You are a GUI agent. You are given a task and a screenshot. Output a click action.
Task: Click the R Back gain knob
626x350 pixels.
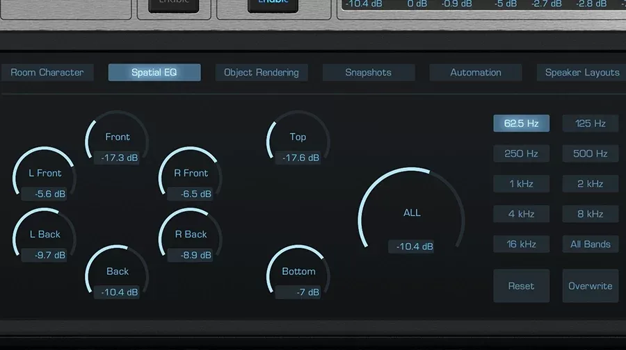[x=191, y=234]
